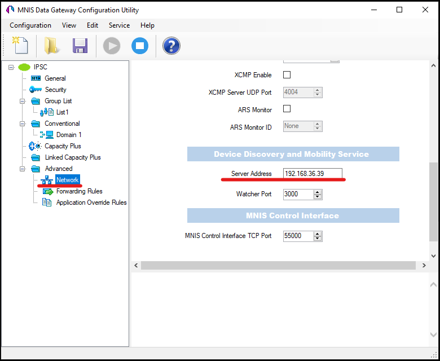Collapse the IPSC tree root

(x=11, y=67)
